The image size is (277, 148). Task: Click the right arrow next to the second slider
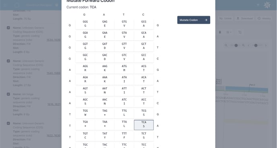(x=266, y=45)
